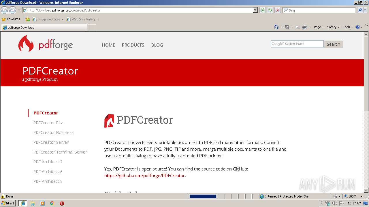
Task: Open search provider dropdown arrow
Action: pos(366,10)
